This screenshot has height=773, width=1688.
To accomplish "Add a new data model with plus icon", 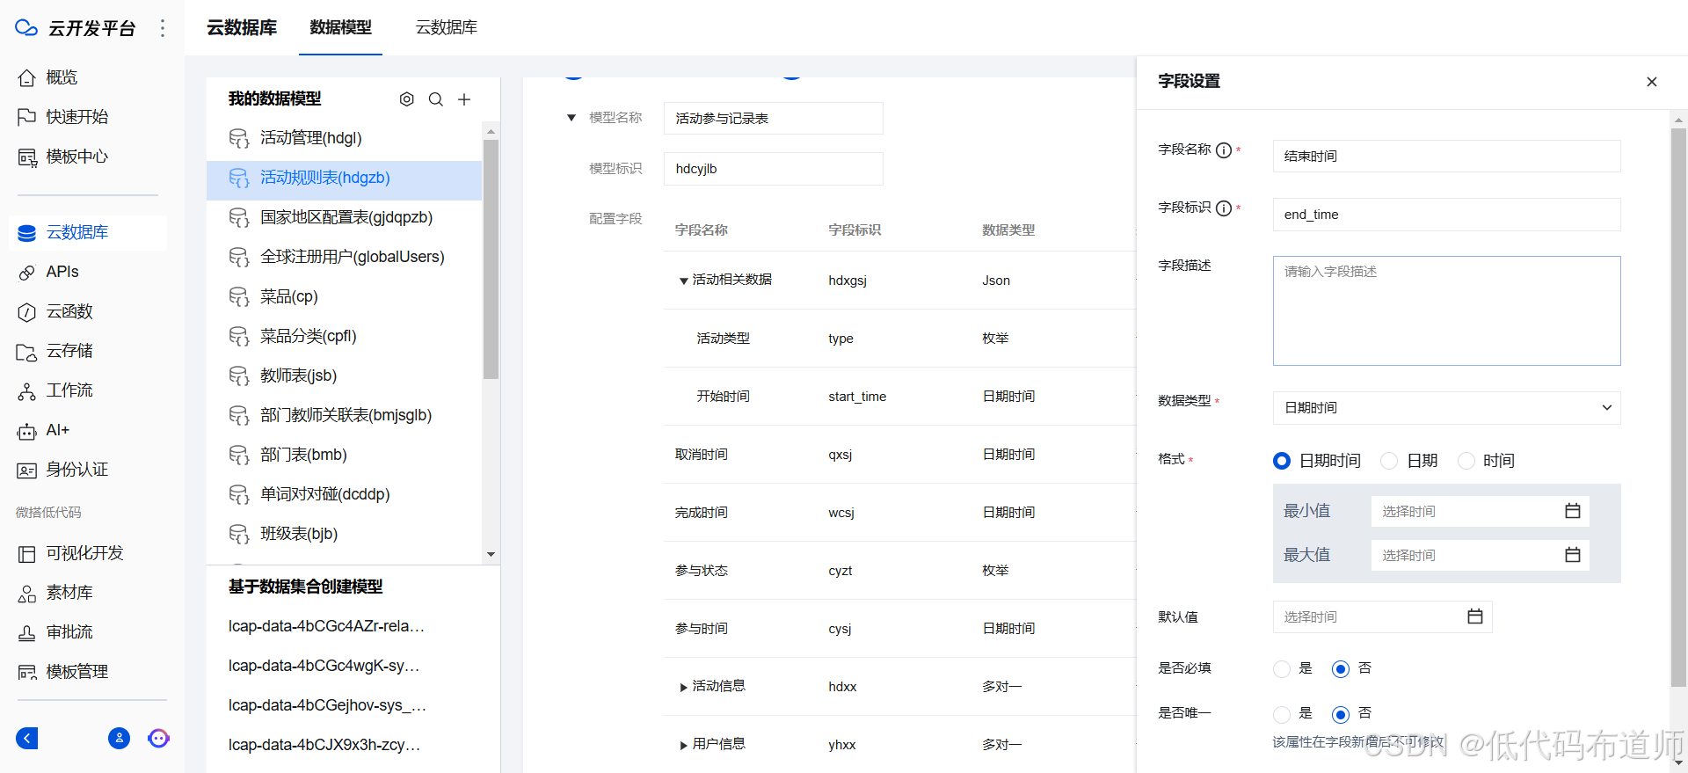I will pyautogui.click(x=464, y=99).
